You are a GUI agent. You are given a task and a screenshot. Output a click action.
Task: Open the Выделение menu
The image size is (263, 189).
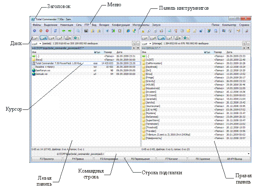[51, 25]
